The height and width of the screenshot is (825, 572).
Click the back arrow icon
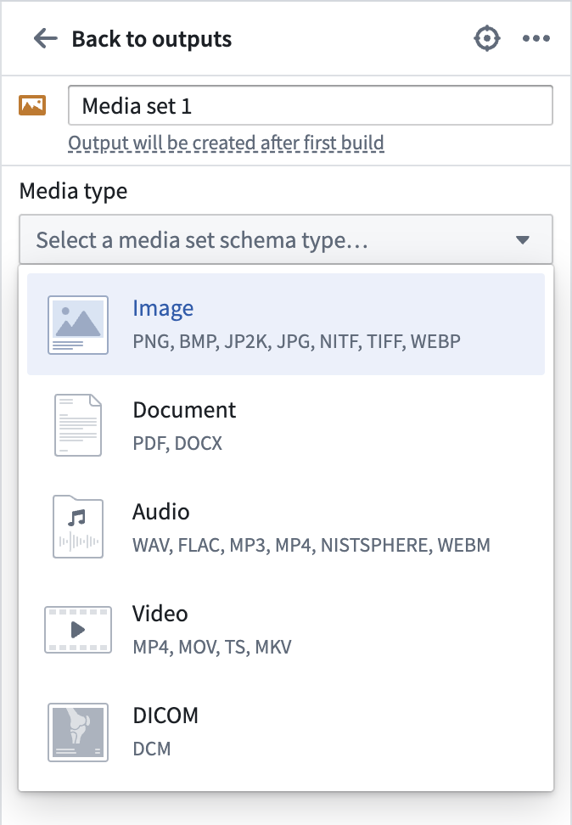pyautogui.click(x=45, y=37)
